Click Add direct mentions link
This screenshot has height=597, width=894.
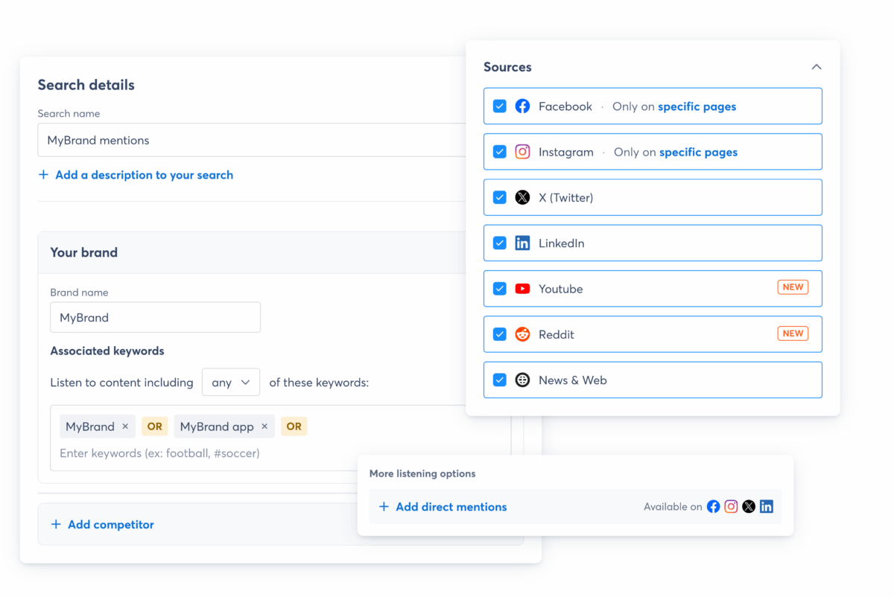tap(451, 507)
